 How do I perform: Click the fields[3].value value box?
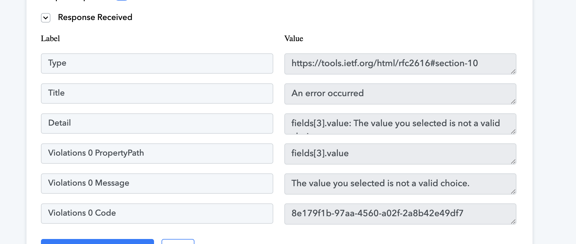tap(400, 154)
